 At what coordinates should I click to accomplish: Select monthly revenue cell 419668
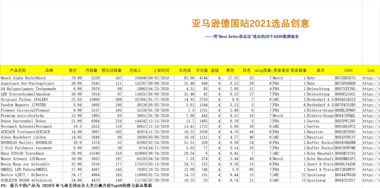tap(135, 153)
